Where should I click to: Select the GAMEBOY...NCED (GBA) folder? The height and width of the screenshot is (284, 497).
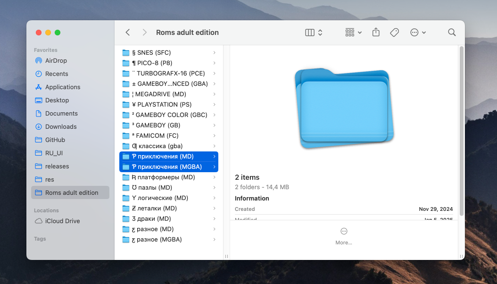[x=169, y=84]
